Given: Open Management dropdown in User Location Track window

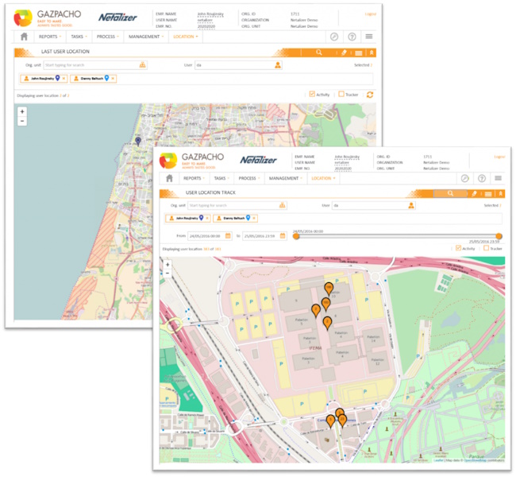Looking at the screenshot, I should (286, 178).
